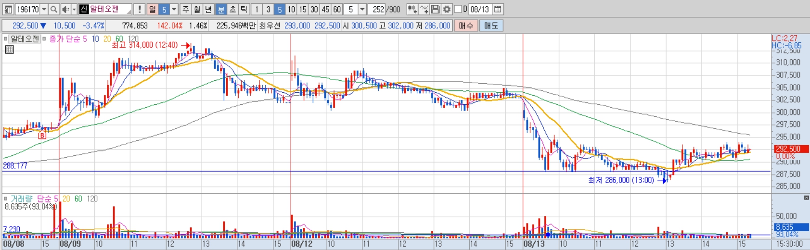Switch to 주 weekly chart
Screen dimensions: 810x250
(186, 9)
